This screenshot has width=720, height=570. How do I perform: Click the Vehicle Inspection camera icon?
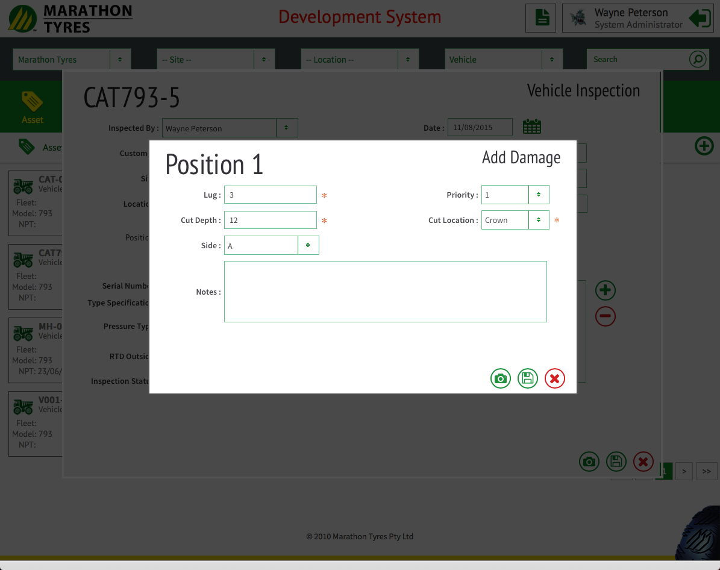point(589,462)
